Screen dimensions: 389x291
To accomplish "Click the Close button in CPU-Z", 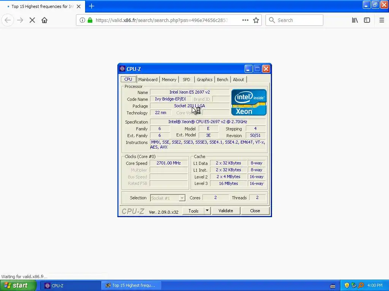I will pos(255,211).
